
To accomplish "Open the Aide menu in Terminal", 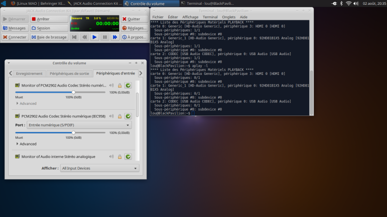I will click(x=243, y=17).
